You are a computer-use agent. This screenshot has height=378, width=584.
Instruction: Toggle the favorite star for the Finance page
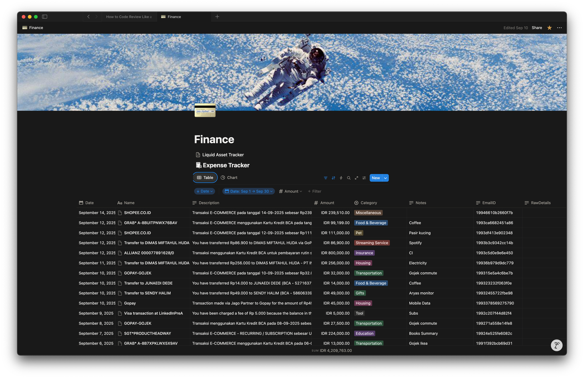[x=549, y=28]
